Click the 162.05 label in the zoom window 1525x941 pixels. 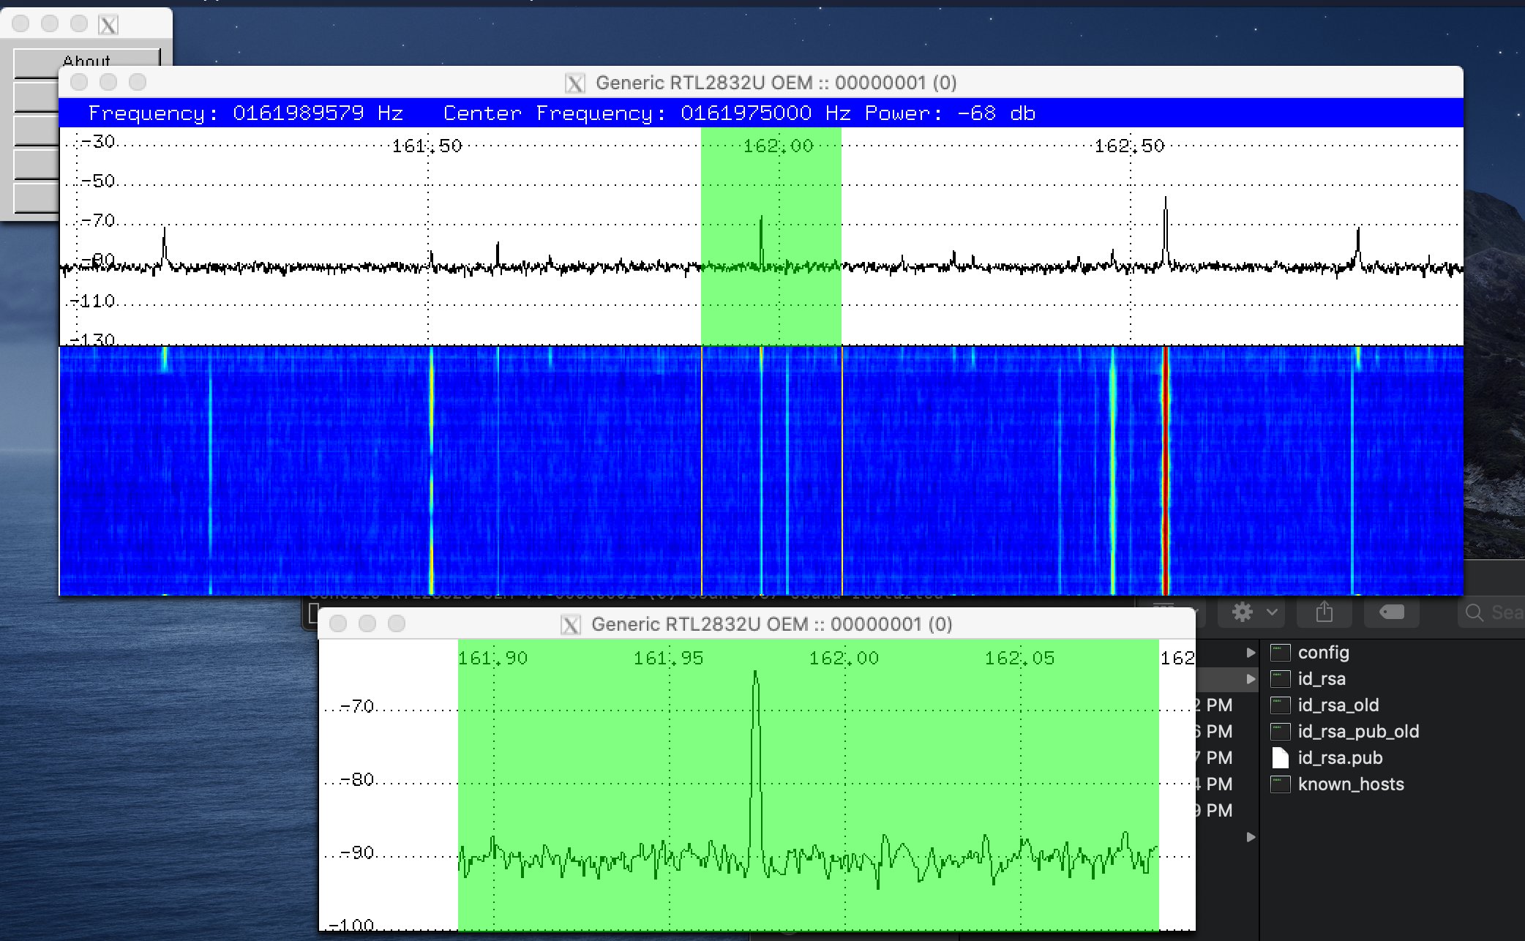pyautogui.click(x=1019, y=658)
